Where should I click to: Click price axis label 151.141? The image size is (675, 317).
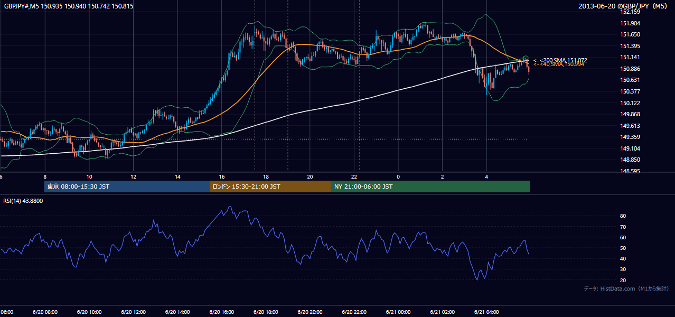630,57
